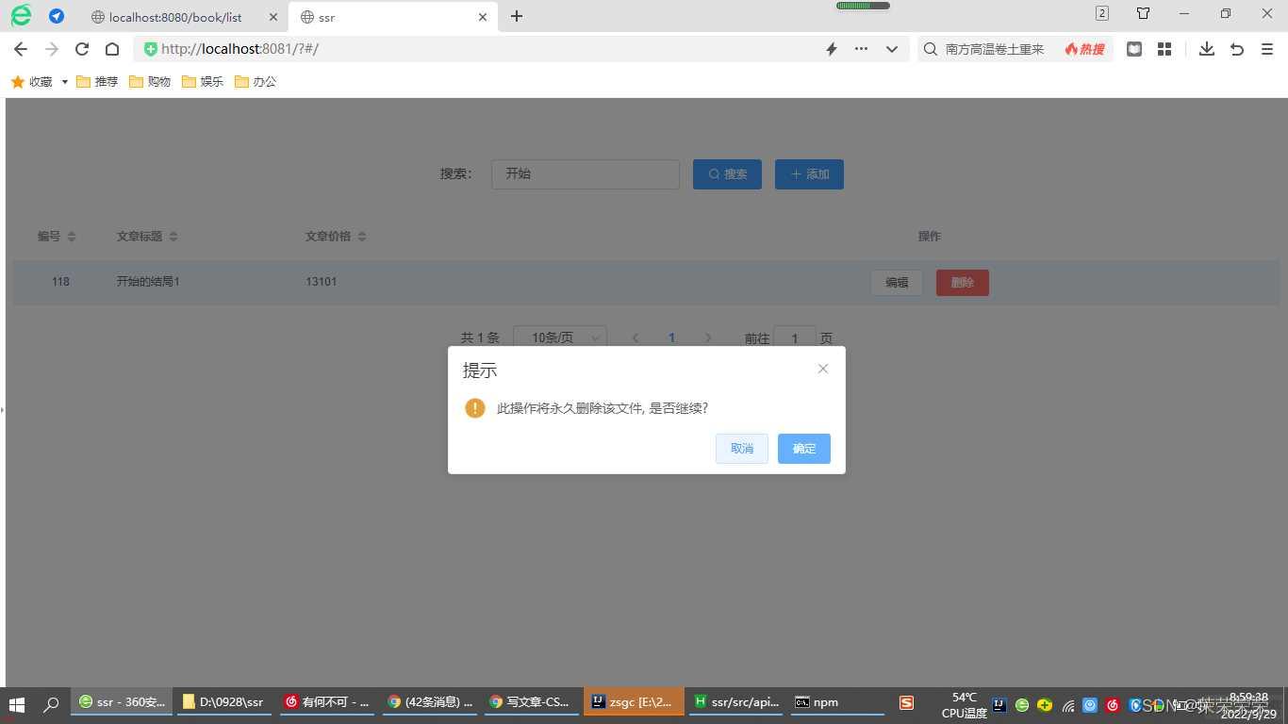Open the 收藏 favorites star
This screenshot has height=724, width=1288.
[x=18, y=82]
